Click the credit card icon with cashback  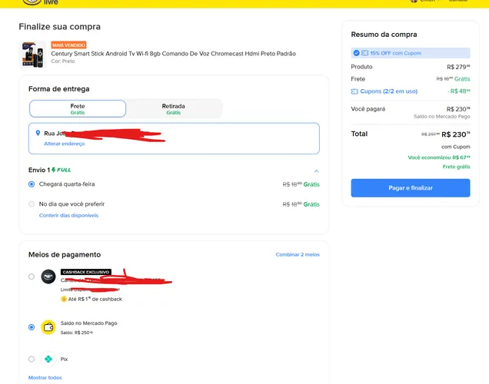point(48,276)
